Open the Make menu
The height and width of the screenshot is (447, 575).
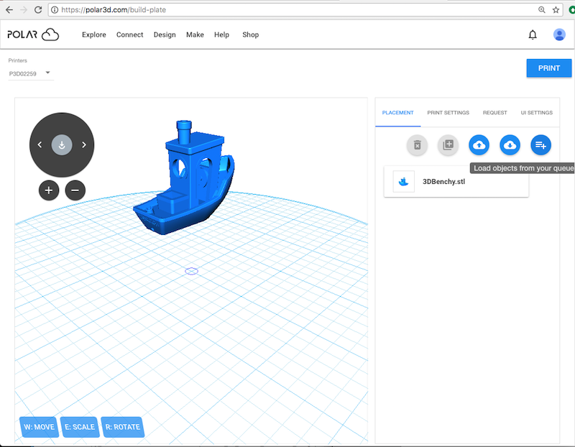pyautogui.click(x=195, y=34)
